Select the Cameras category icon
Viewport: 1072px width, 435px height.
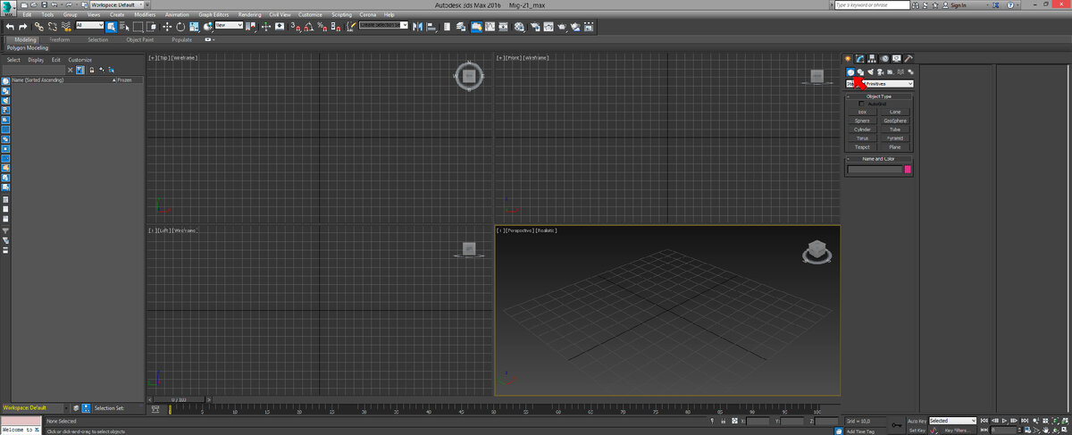pyautogui.click(x=881, y=72)
